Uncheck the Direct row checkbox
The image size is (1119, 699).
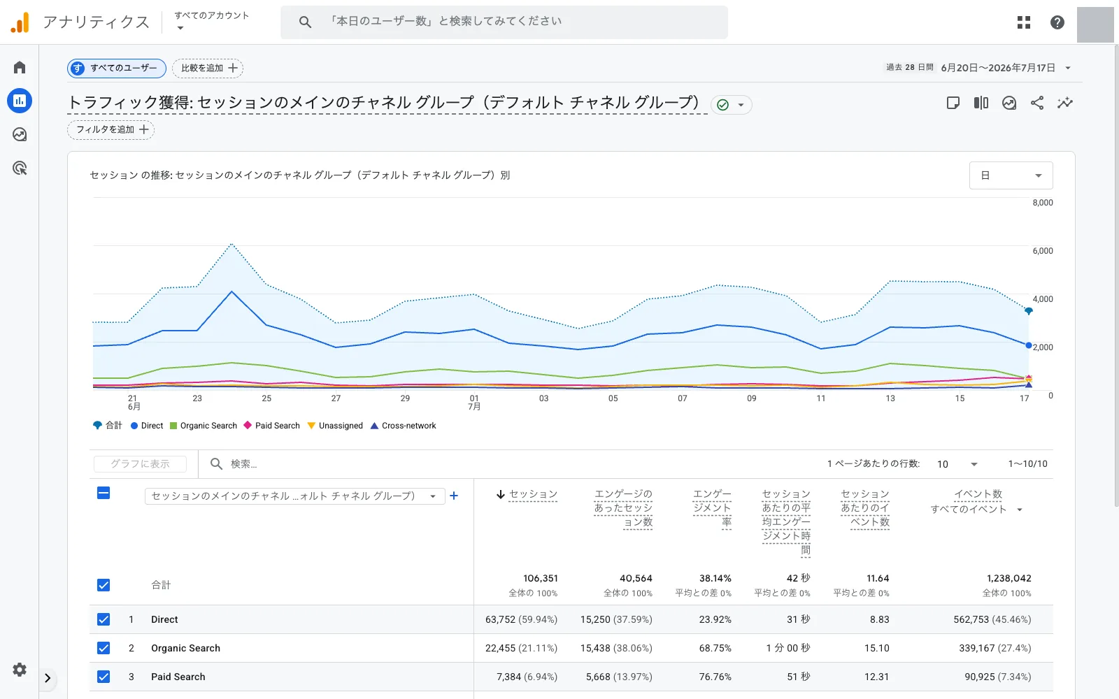tap(104, 619)
